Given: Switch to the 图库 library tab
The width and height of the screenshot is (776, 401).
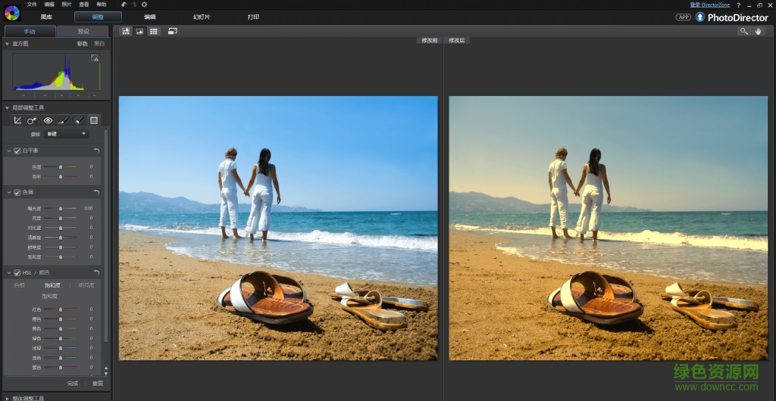Looking at the screenshot, I should (47, 17).
